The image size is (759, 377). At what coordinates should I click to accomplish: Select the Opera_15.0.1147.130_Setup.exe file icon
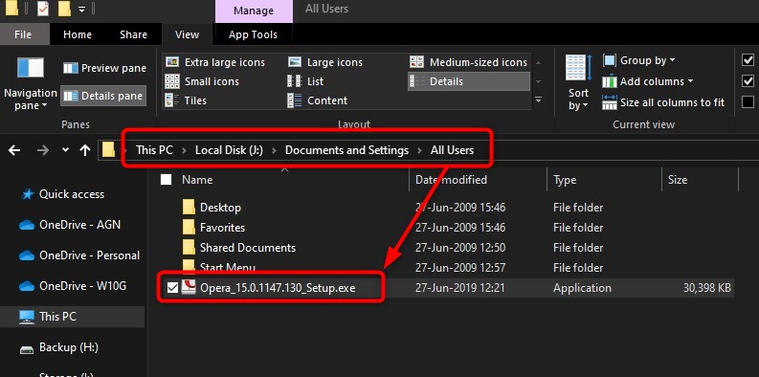[189, 287]
